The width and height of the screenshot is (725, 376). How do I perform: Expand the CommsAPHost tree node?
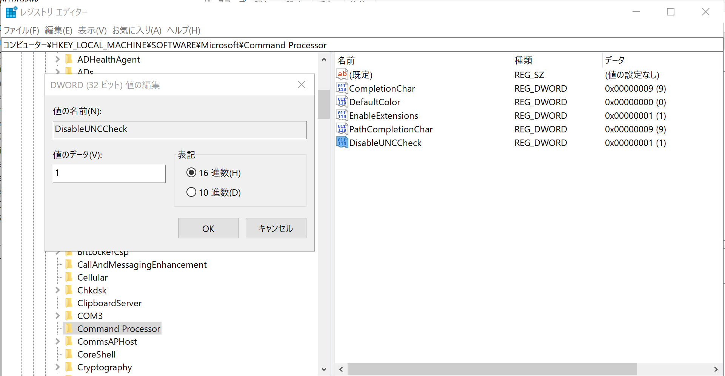[57, 342]
